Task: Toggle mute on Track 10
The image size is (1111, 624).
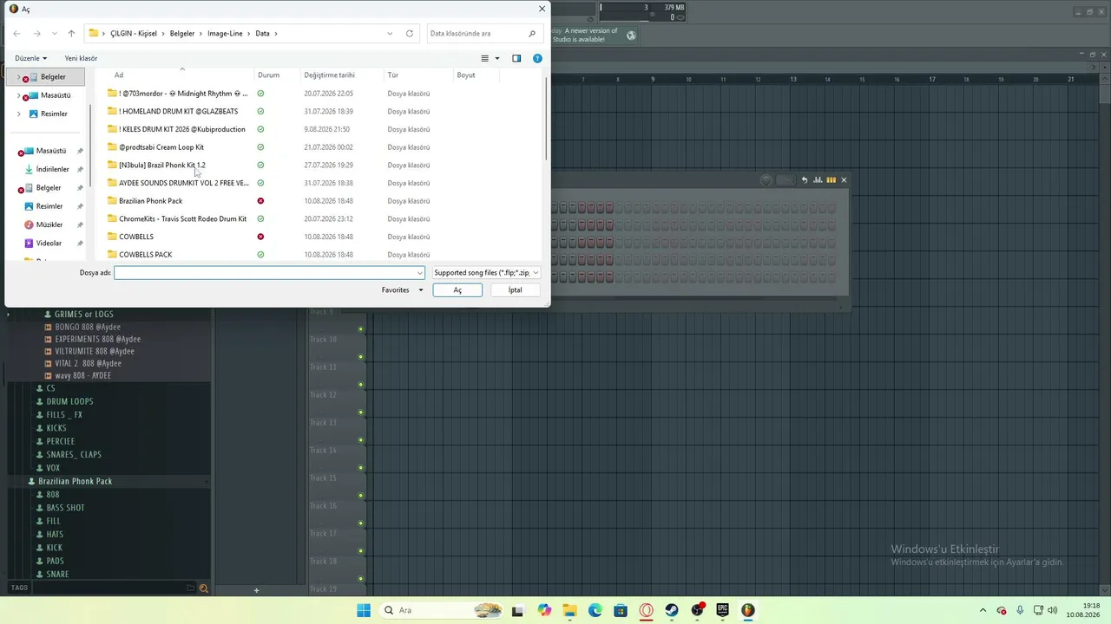Action: tap(360, 357)
